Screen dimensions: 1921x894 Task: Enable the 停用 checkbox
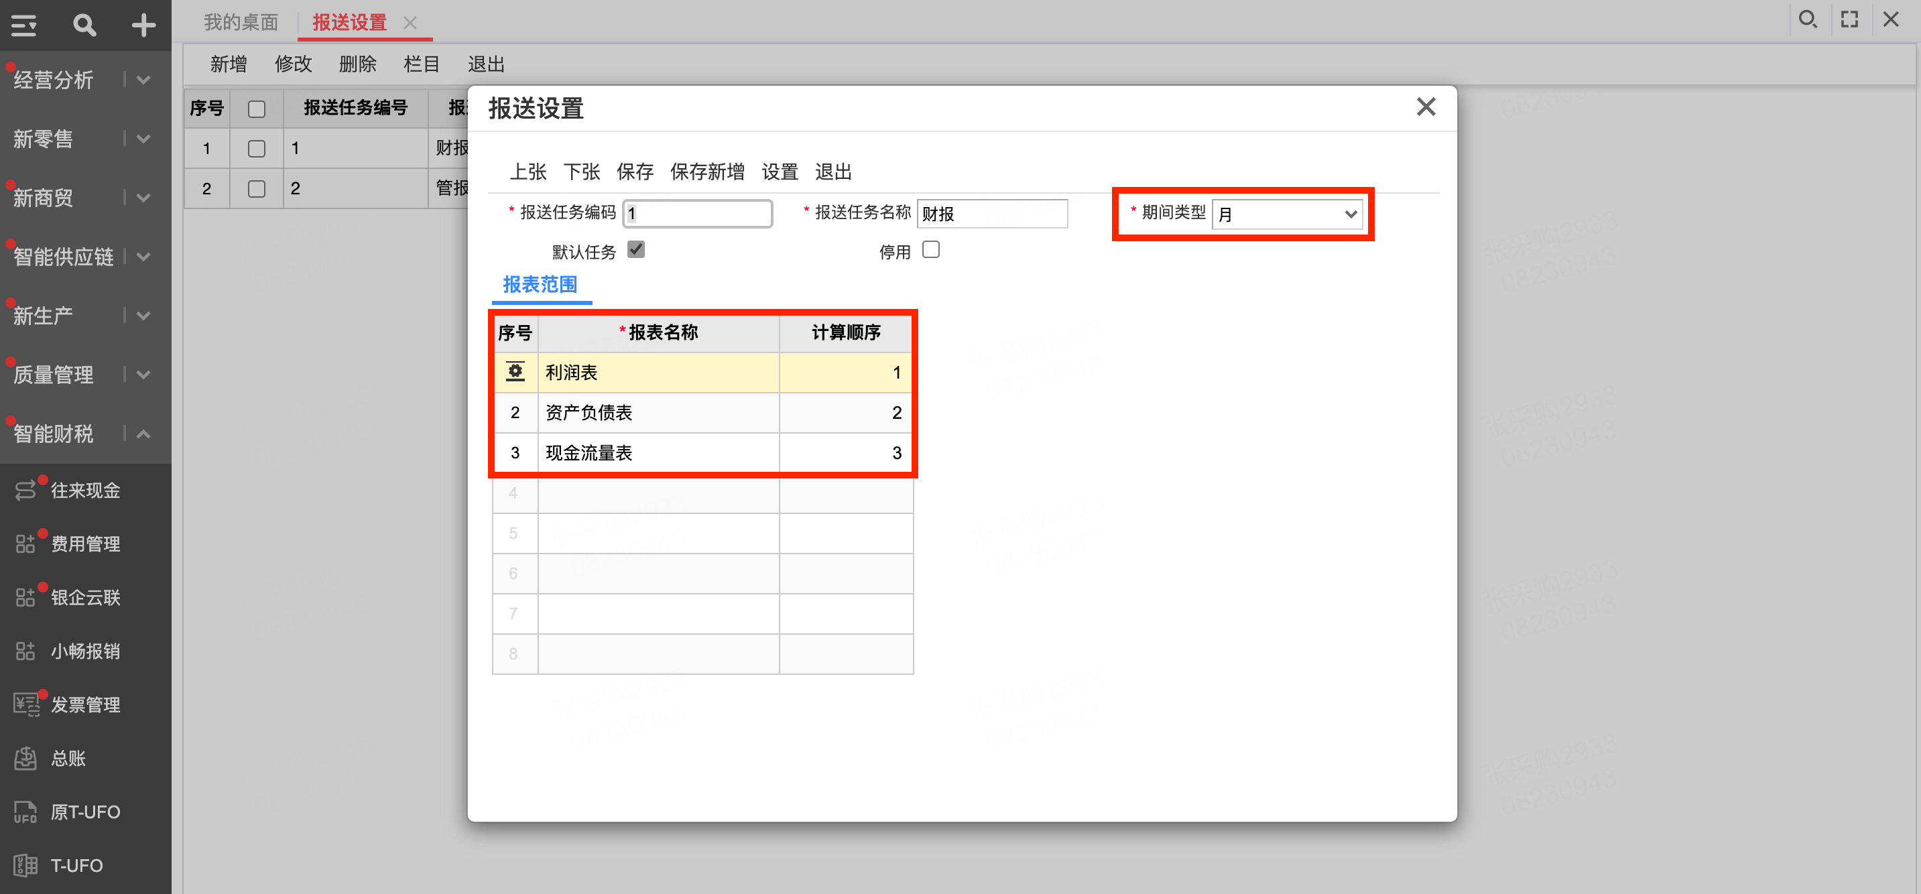click(930, 250)
